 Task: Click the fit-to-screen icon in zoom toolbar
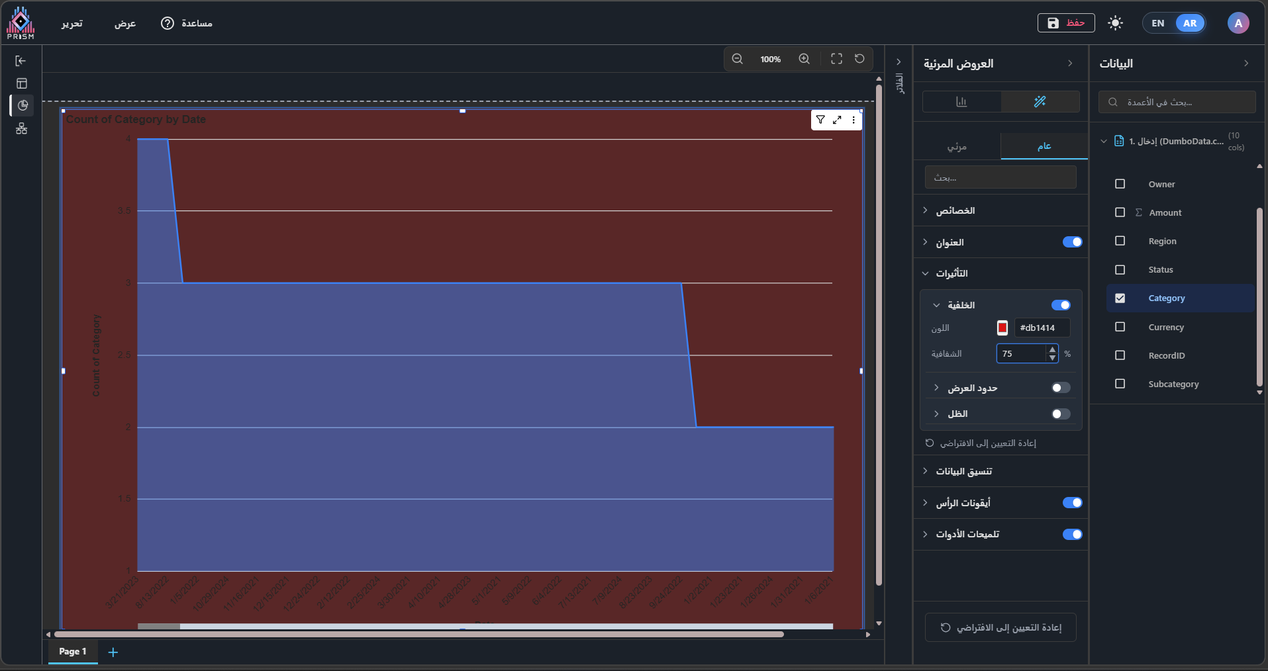click(836, 59)
